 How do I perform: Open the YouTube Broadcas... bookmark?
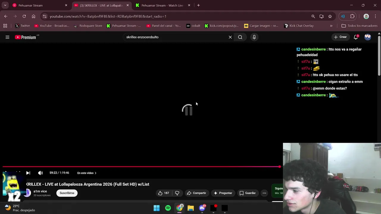click(x=52, y=26)
